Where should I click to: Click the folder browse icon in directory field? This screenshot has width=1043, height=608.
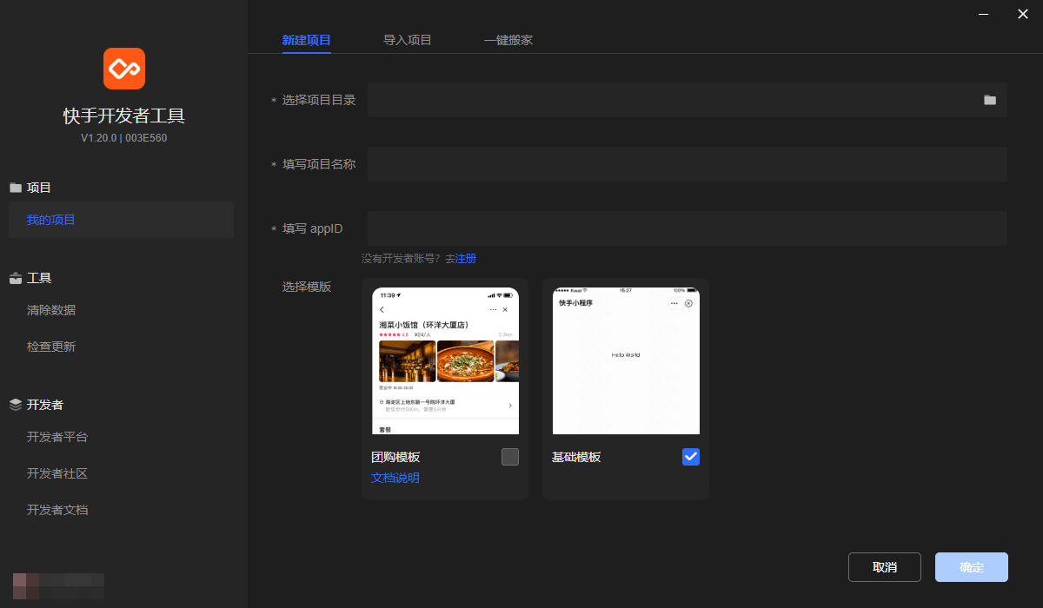click(989, 100)
